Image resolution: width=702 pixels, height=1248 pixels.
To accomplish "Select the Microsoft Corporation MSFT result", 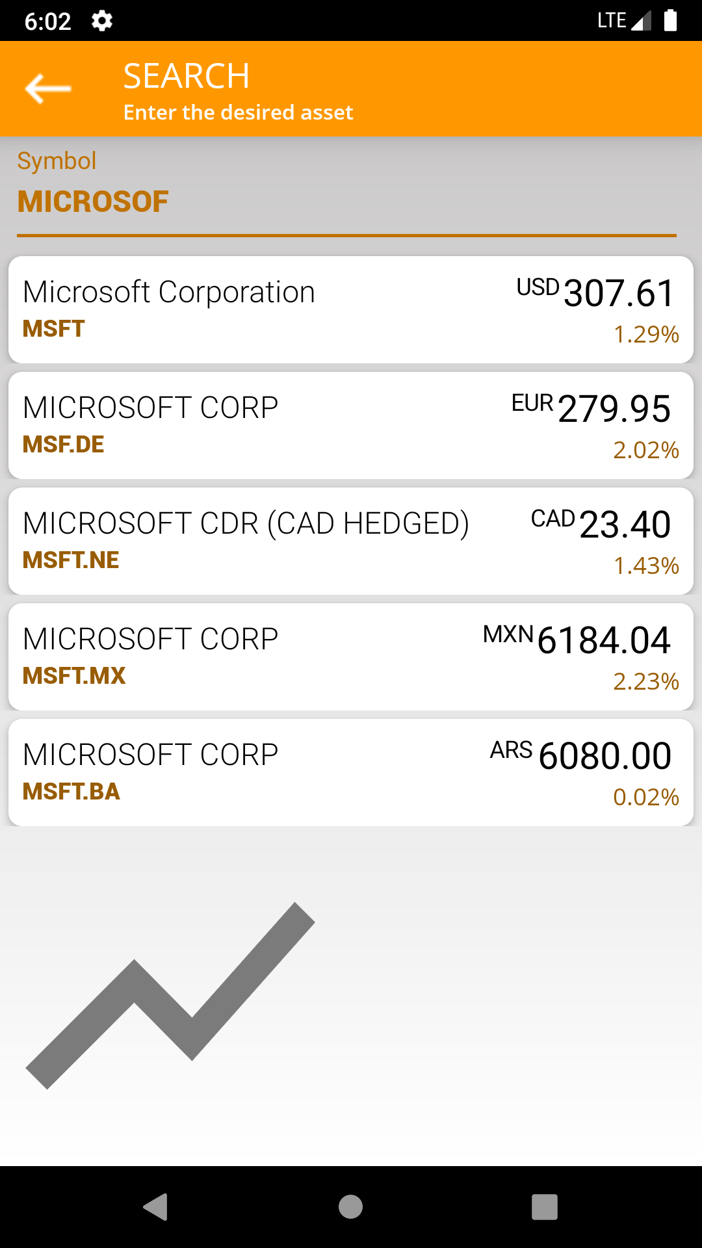I will click(260, 309).
